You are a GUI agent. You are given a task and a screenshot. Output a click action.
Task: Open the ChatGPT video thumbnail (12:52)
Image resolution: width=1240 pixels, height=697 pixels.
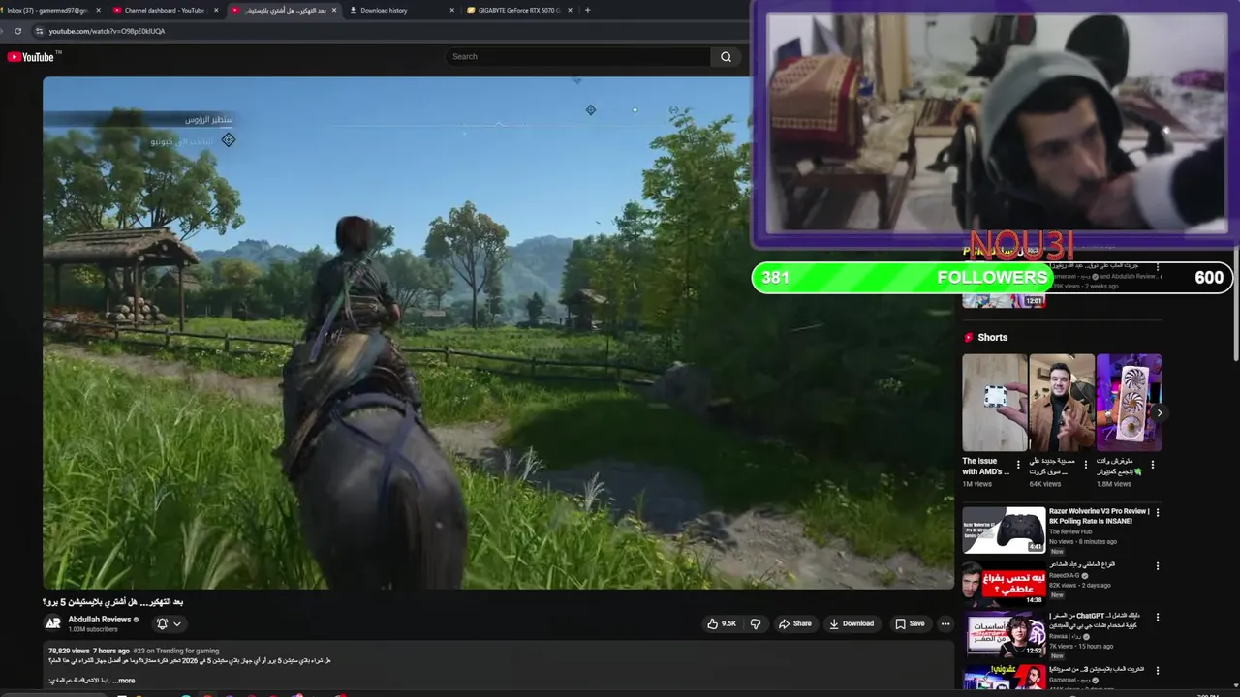click(1004, 634)
